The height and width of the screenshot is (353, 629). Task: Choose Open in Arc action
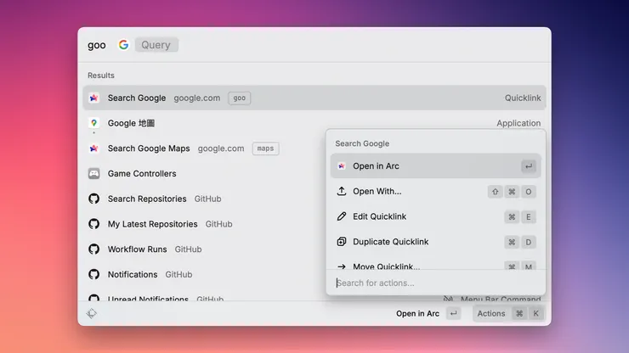[436, 165]
